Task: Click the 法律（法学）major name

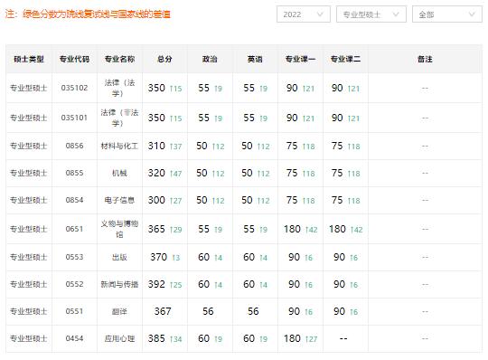Action: (x=119, y=88)
